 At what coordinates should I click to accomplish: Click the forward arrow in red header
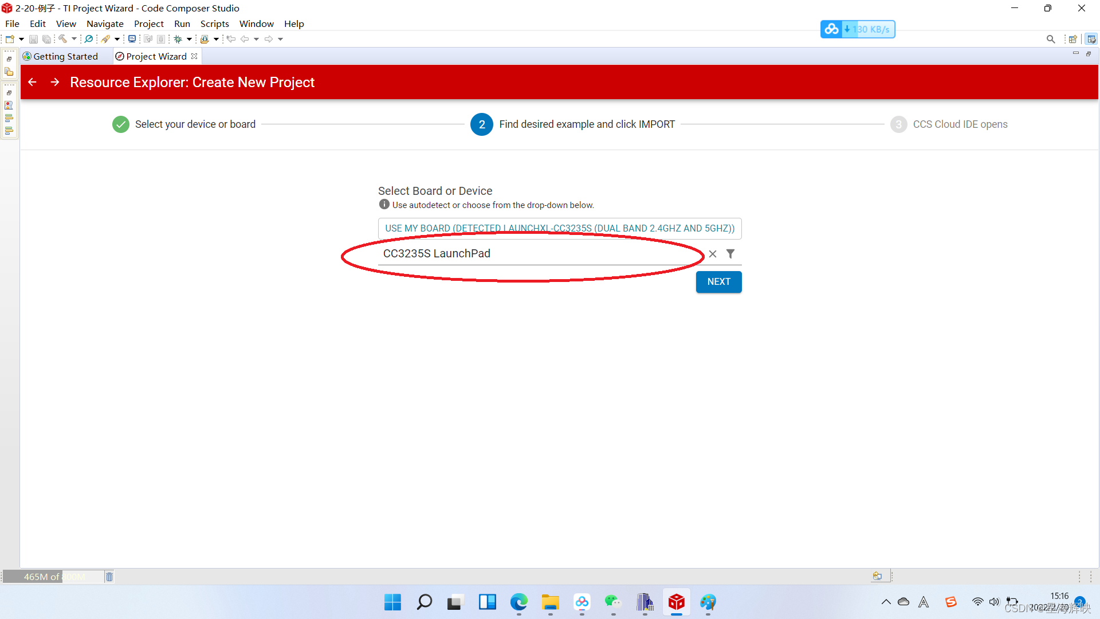55,82
